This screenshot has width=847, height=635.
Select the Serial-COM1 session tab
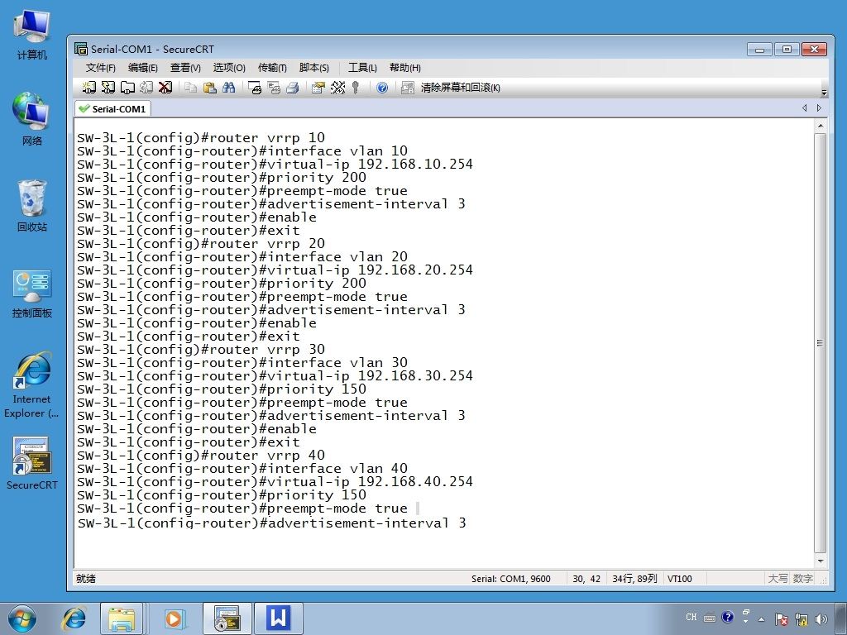(112, 108)
